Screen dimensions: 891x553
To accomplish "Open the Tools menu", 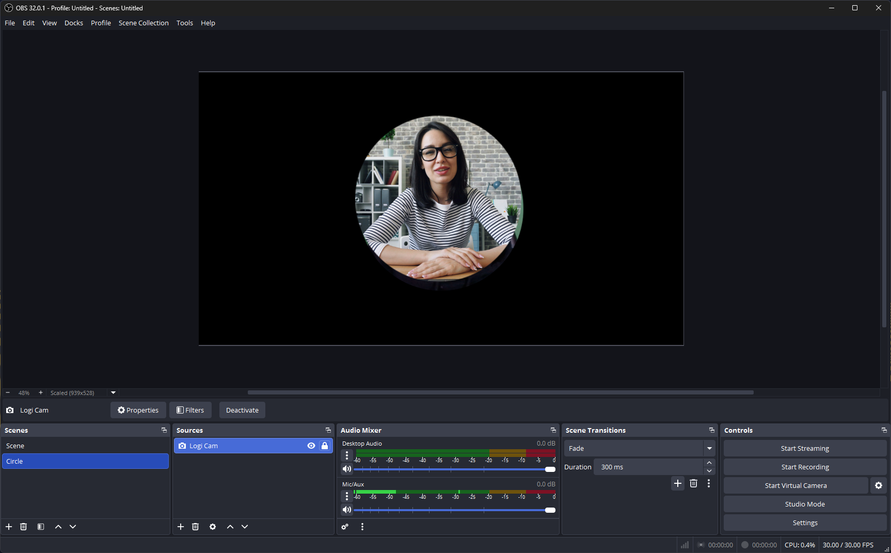I will [x=184, y=23].
